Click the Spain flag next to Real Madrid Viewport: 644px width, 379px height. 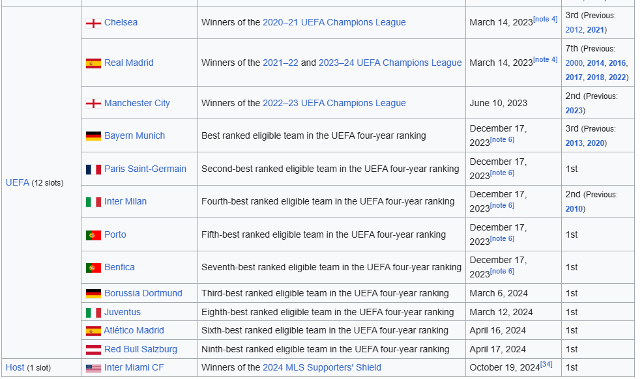tap(93, 63)
